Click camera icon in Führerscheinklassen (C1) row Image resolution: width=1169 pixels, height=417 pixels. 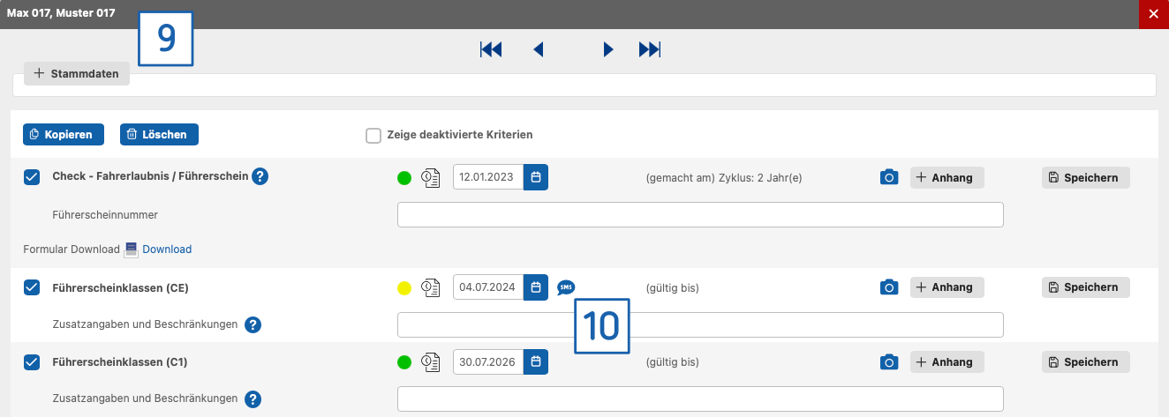pos(889,361)
